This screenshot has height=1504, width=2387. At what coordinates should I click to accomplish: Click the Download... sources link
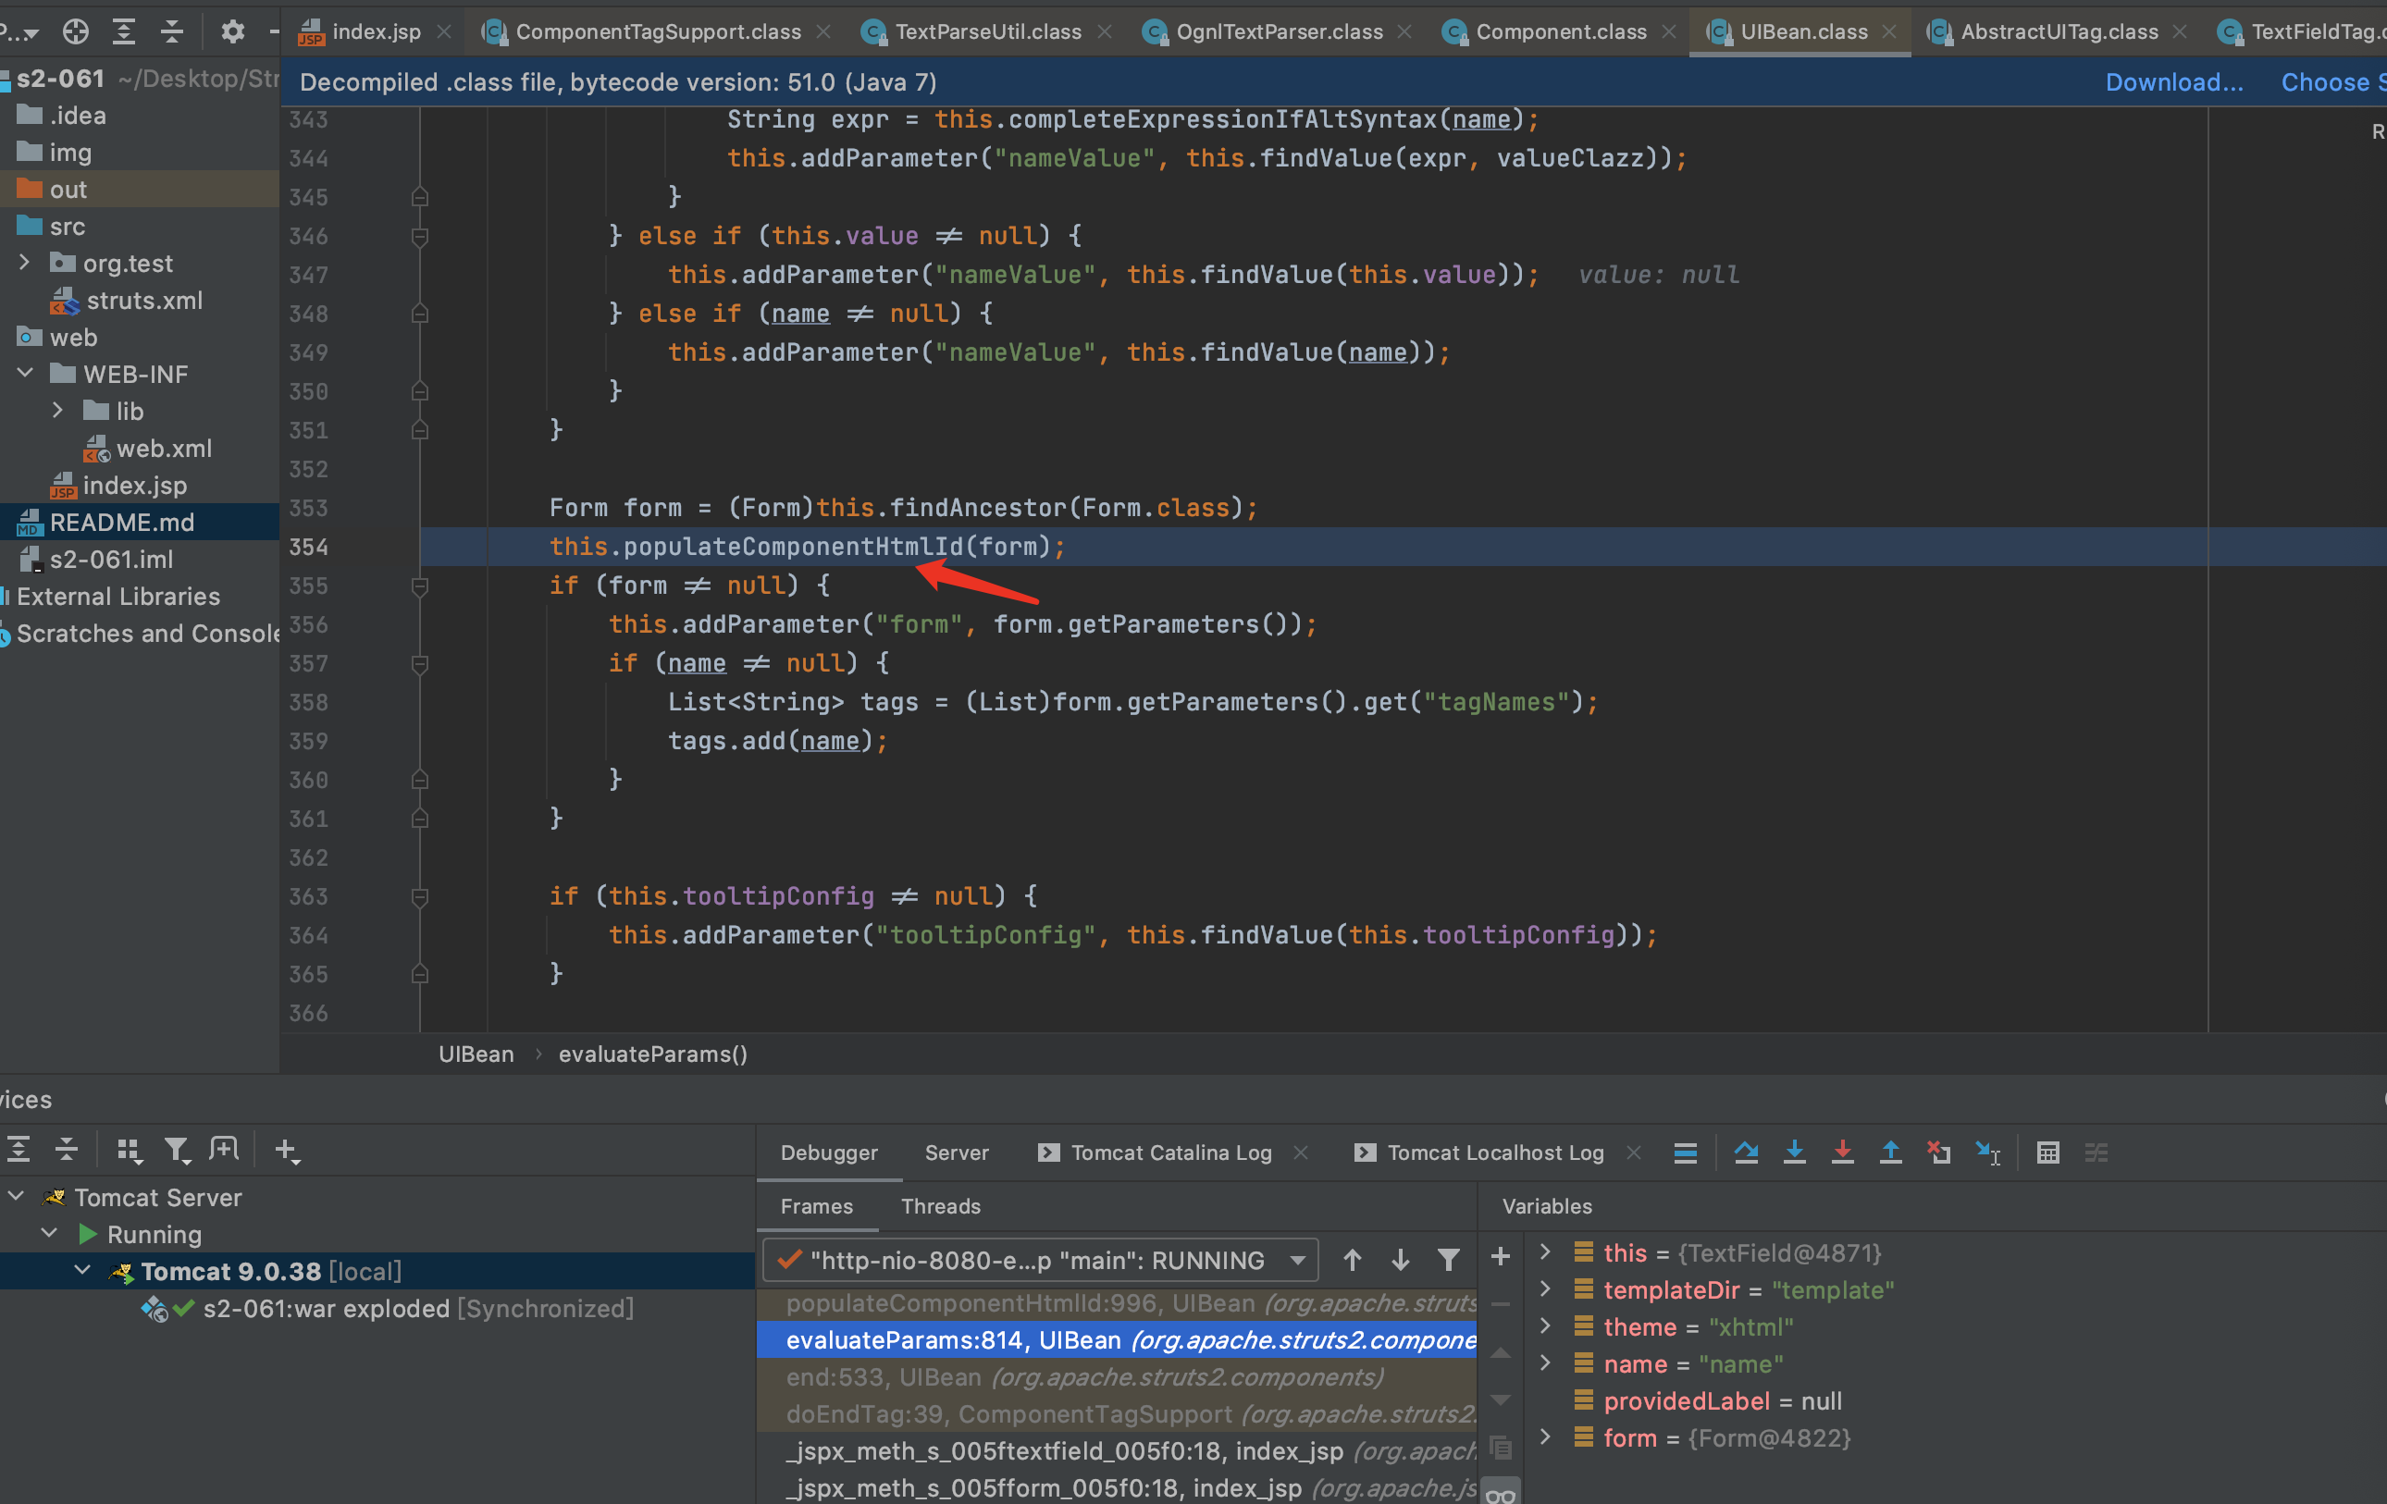[x=2174, y=82]
